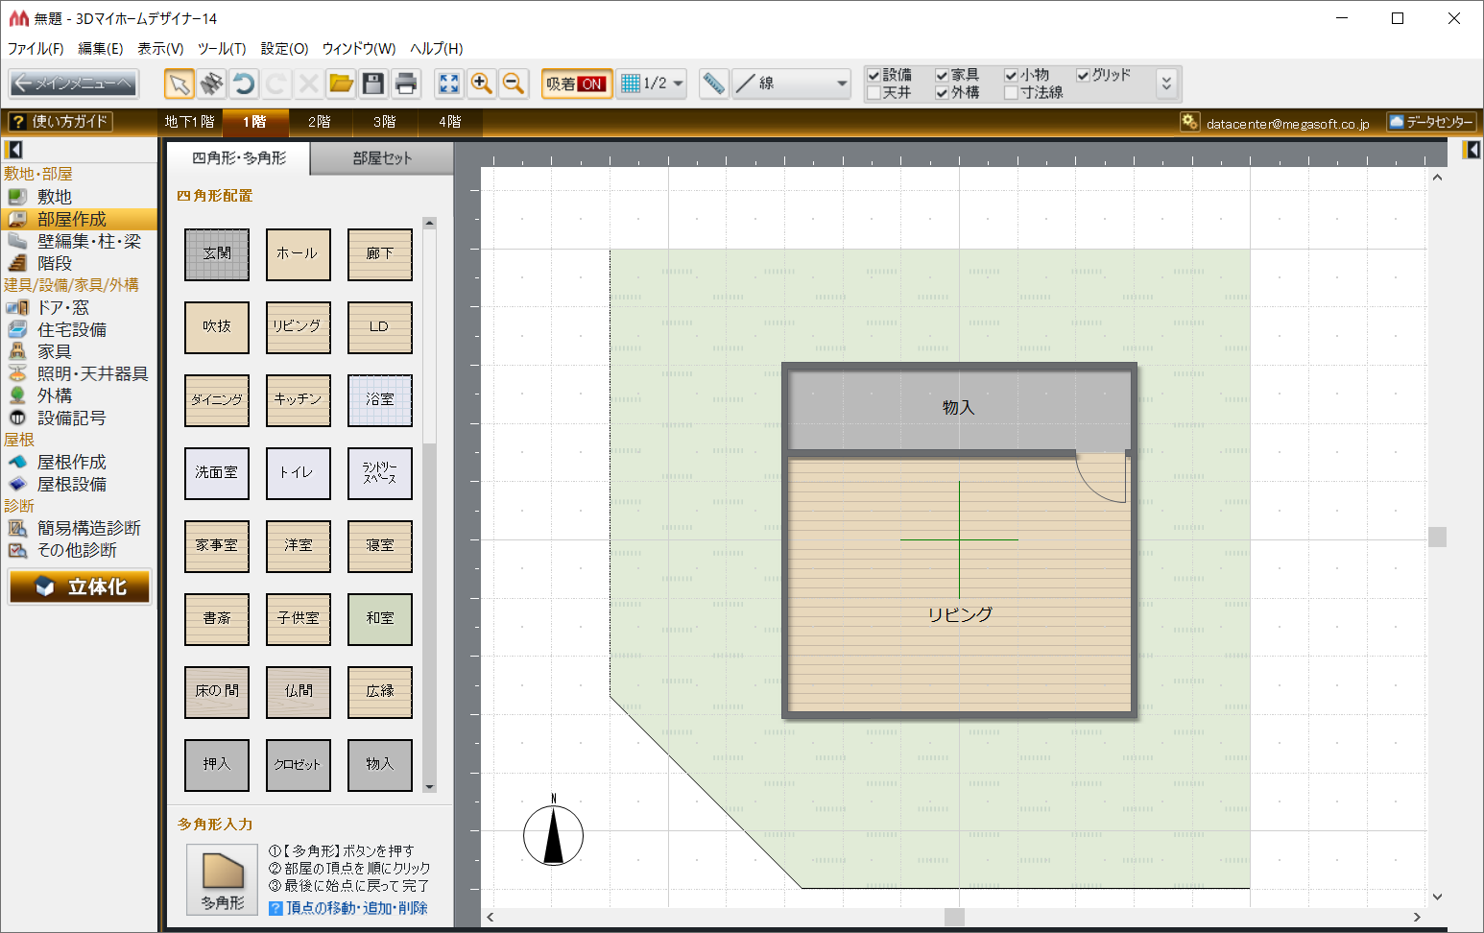
Task: Zoom in with the plus magnifier
Action: [x=481, y=84]
